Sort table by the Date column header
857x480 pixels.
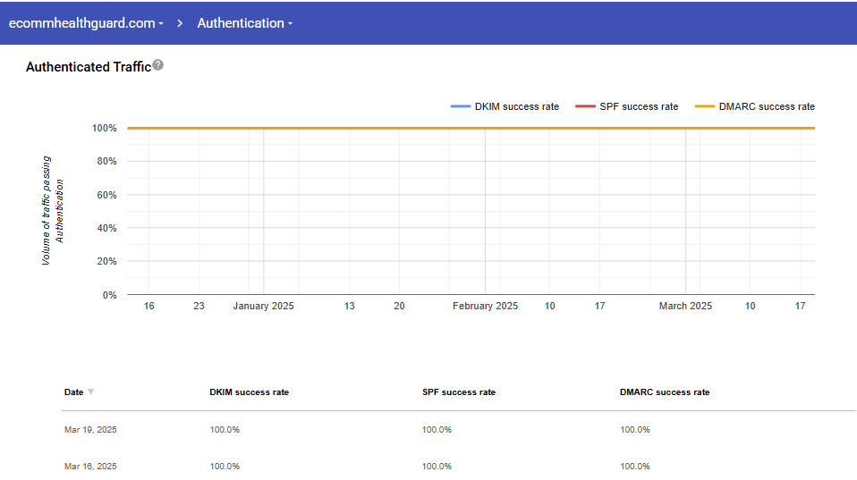73,392
